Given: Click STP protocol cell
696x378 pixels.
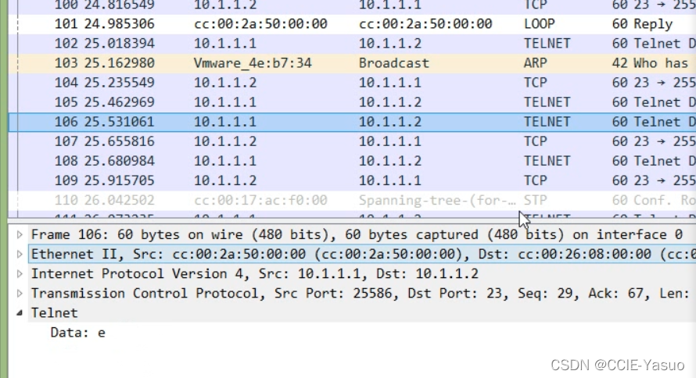Looking at the screenshot, I should tap(536, 200).
